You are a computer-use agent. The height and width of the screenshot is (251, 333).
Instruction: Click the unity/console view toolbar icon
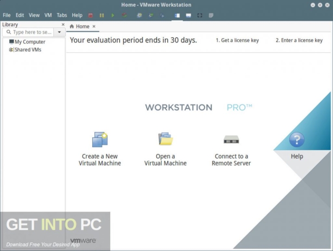[x=211, y=15]
